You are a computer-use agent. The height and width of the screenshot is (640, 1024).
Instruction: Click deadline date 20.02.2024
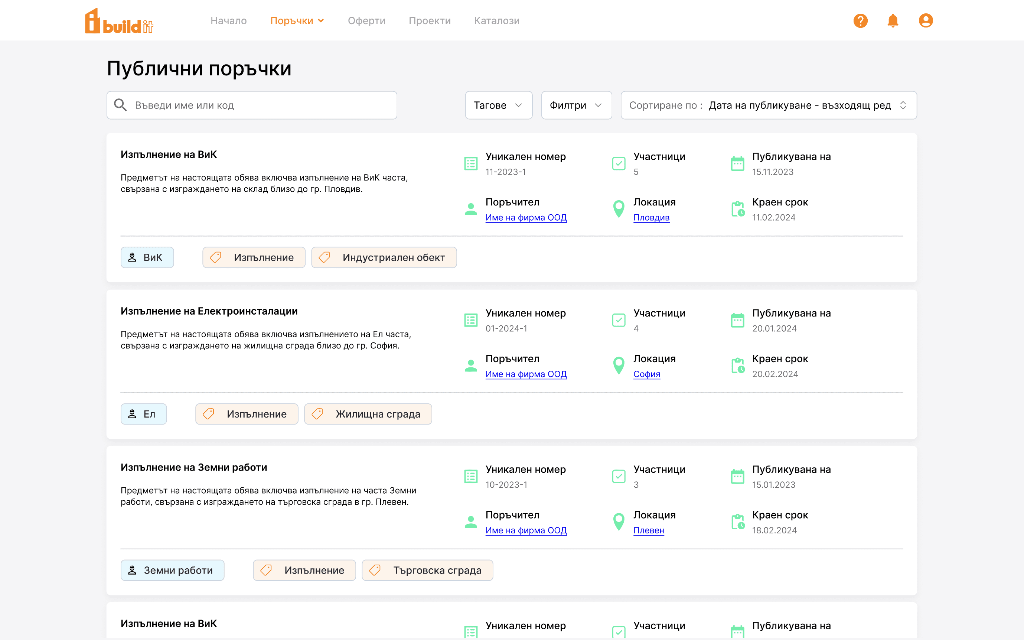click(775, 374)
